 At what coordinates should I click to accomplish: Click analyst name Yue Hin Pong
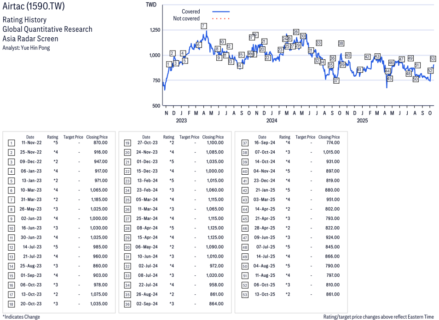coord(26,48)
